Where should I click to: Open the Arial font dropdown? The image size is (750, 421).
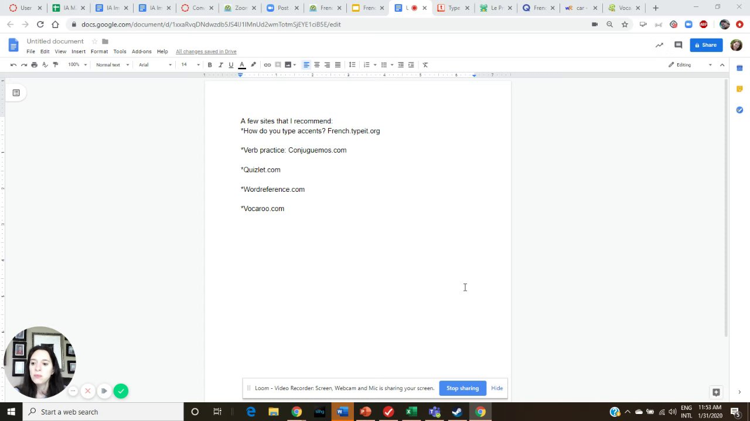155,65
